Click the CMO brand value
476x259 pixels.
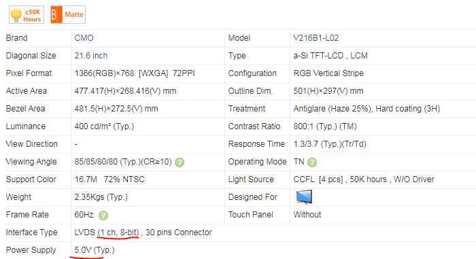[84, 38]
